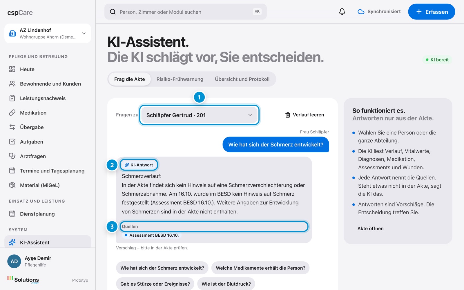
Task: Click the KI-Assistent sparkle icon in sidebar
Action: point(12,242)
